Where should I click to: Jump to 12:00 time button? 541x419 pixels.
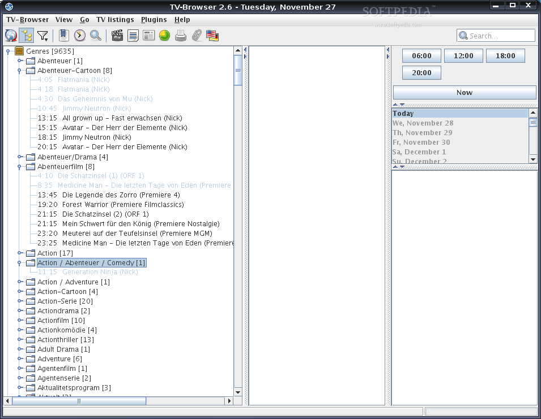point(463,56)
